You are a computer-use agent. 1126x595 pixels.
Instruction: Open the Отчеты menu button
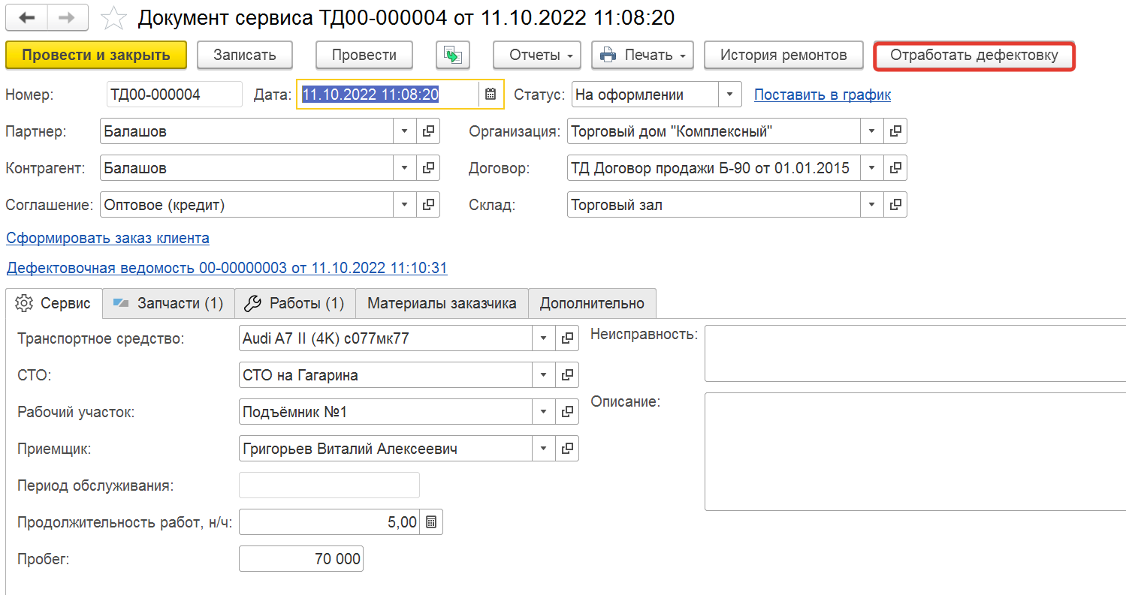[x=537, y=55]
